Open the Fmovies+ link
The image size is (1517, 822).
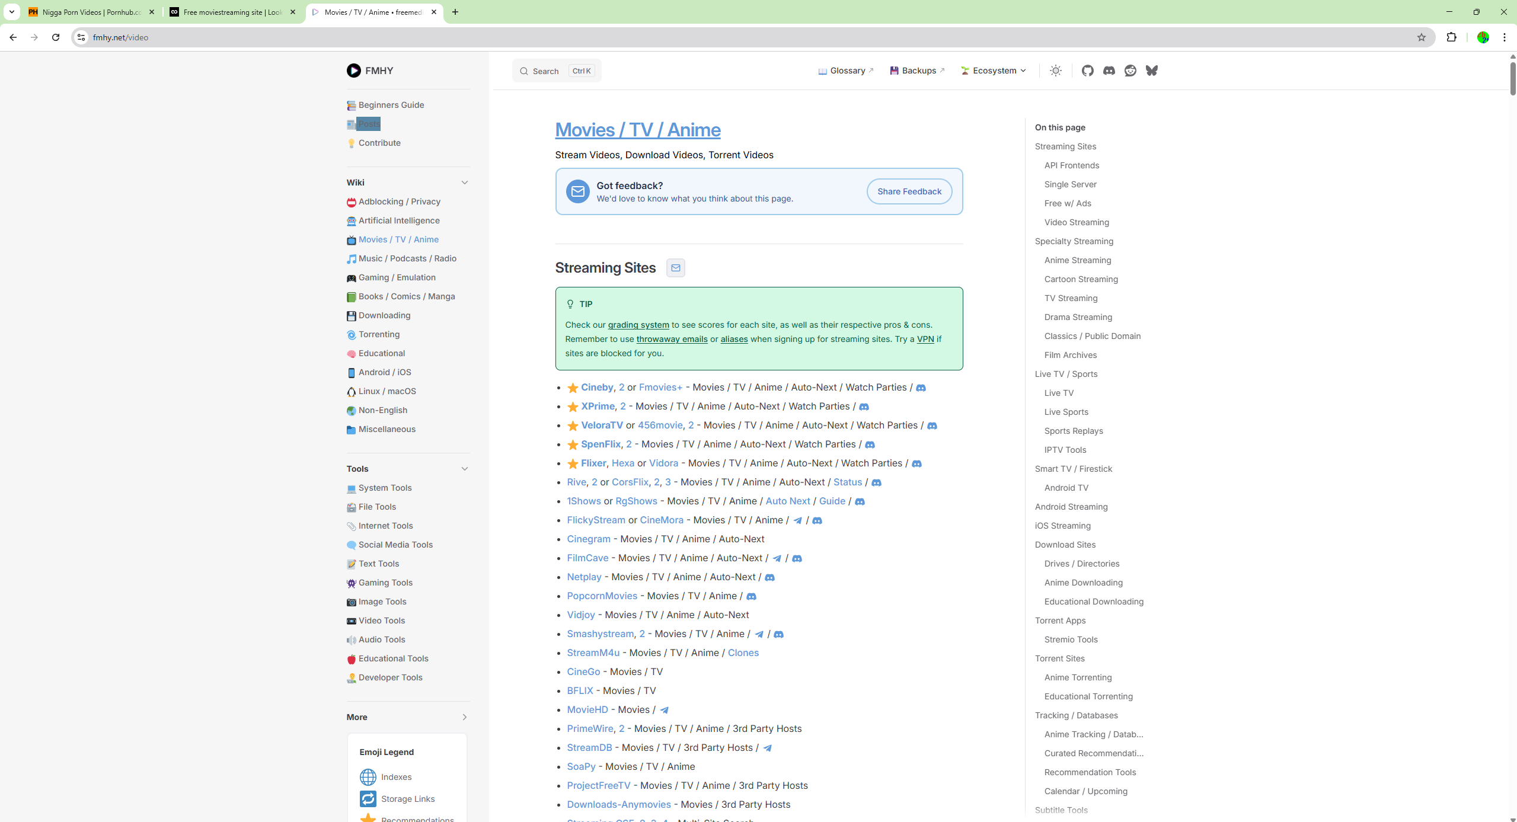tap(660, 388)
